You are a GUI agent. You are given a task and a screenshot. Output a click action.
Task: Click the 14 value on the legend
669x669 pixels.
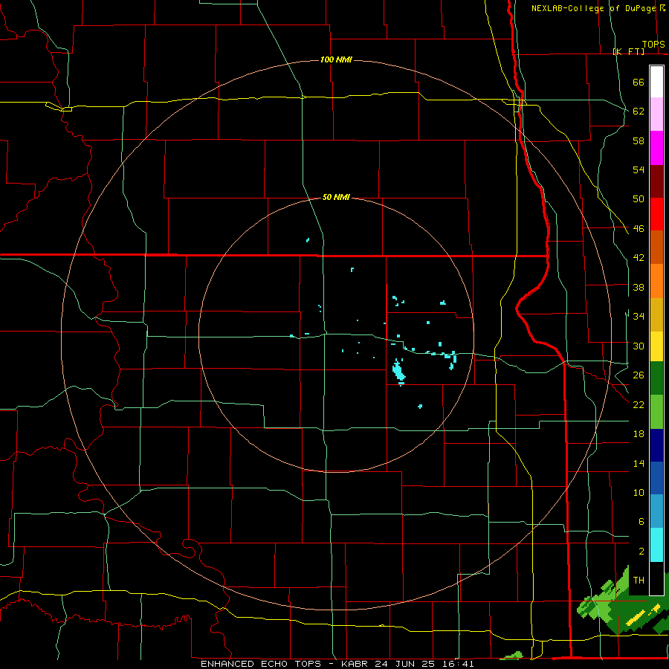(639, 463)
